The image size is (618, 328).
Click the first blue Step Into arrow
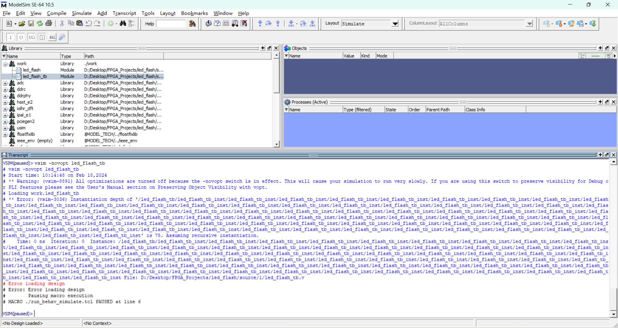tap(260, 23)
